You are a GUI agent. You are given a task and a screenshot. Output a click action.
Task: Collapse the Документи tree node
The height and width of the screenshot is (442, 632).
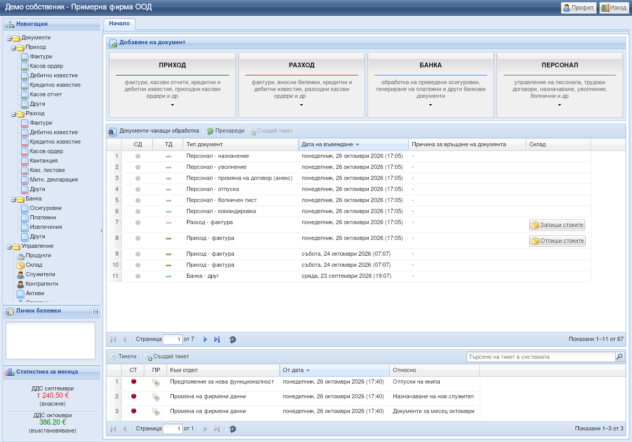9,38
